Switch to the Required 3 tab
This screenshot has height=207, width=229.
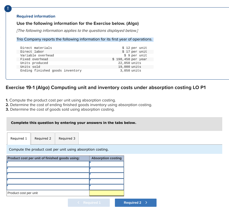pyautogui.click(x=67, y=138)
